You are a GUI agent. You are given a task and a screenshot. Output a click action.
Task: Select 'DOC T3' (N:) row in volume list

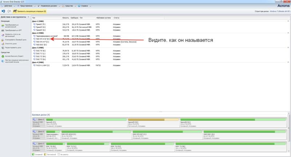point(160,59)
